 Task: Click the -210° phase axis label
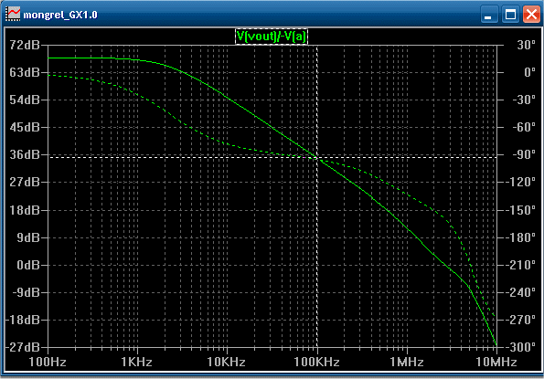tap(520, 265)
